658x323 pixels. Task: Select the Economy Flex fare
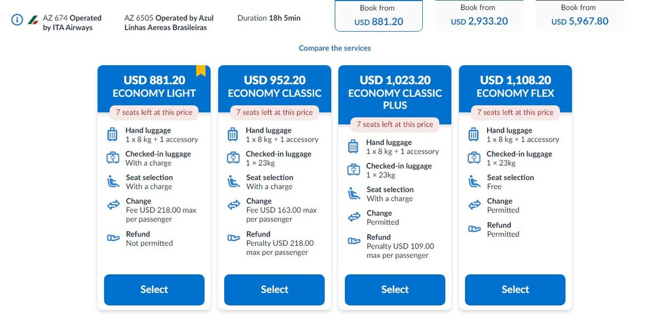515,290
